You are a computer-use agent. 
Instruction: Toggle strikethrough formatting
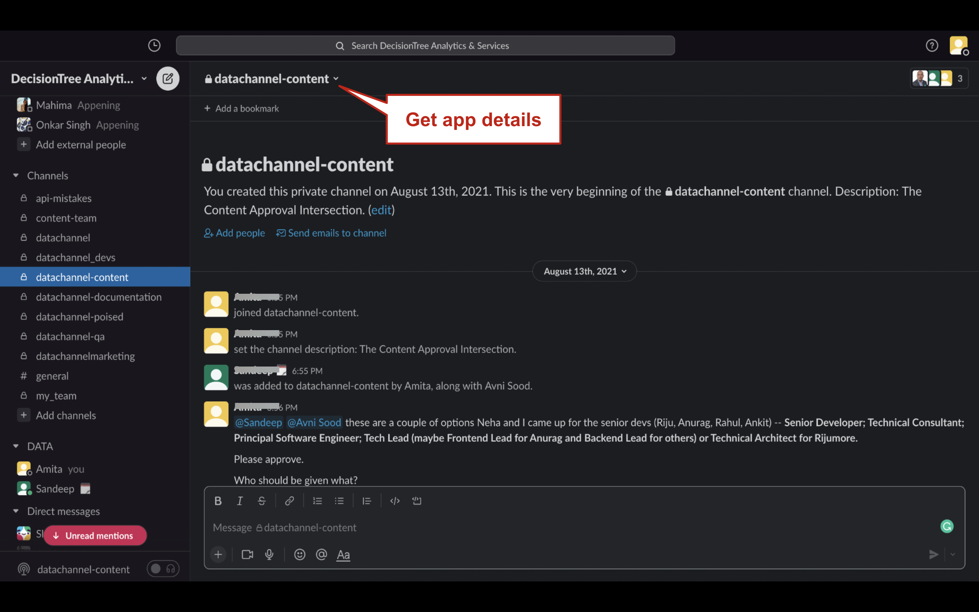pyautogui.click(x=261, y=501)
